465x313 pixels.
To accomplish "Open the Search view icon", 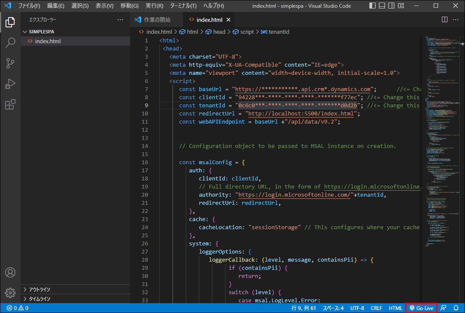I will [10, 43].
